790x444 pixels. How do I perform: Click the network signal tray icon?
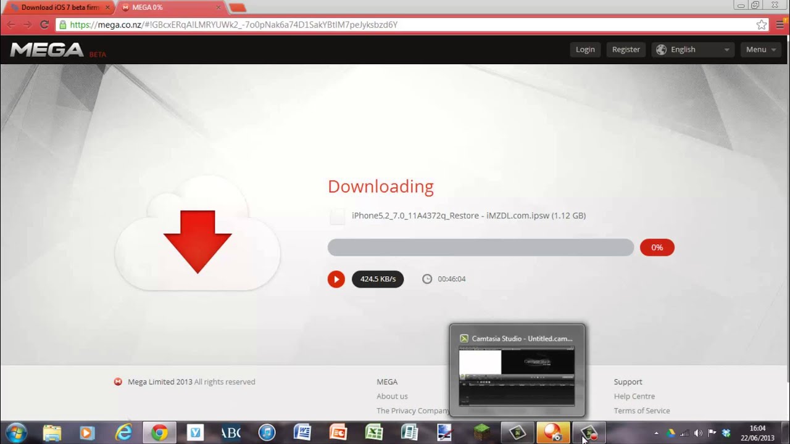tap(684, 433)
